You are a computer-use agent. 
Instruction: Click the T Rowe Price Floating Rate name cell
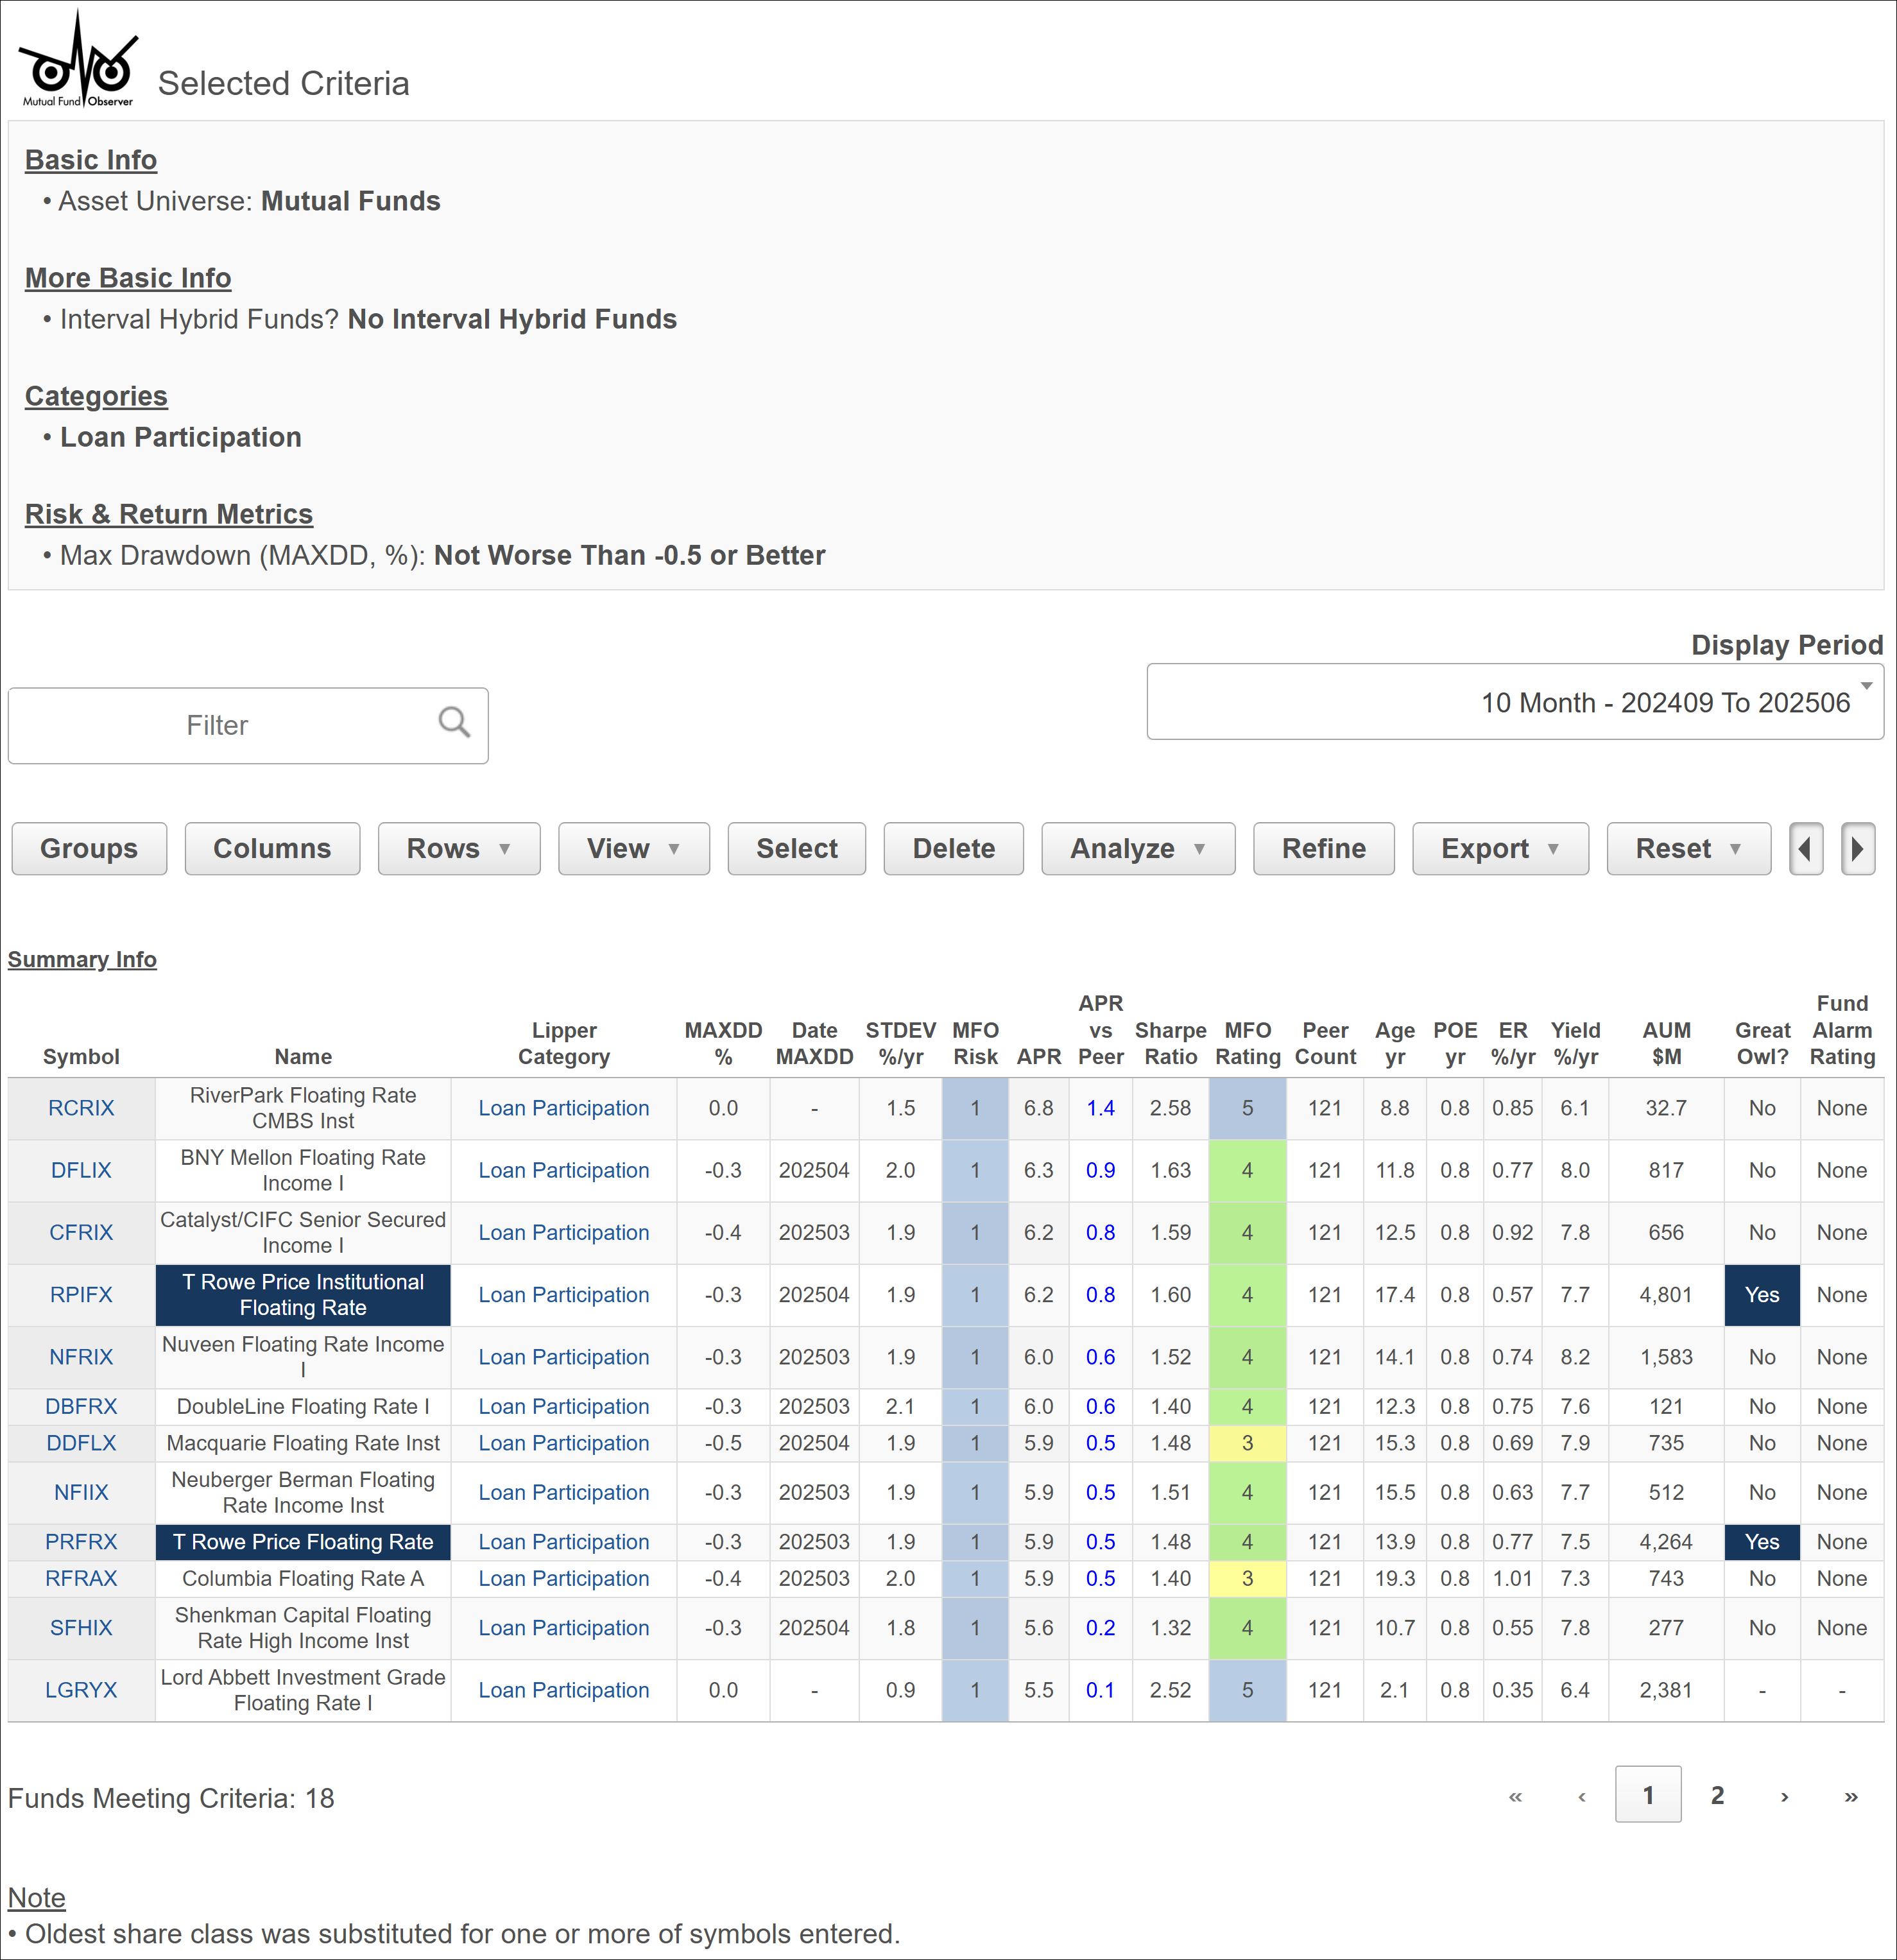click(x=303, y=1543)
